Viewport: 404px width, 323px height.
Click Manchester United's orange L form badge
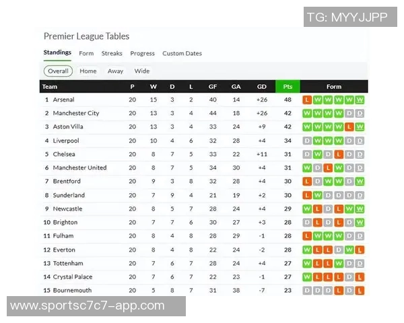328,168
